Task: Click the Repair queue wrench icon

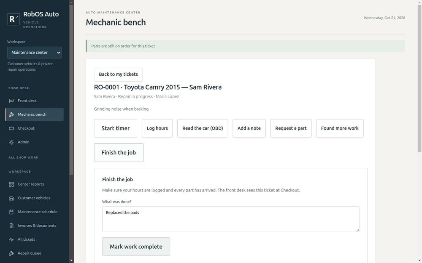Action: 11,253
